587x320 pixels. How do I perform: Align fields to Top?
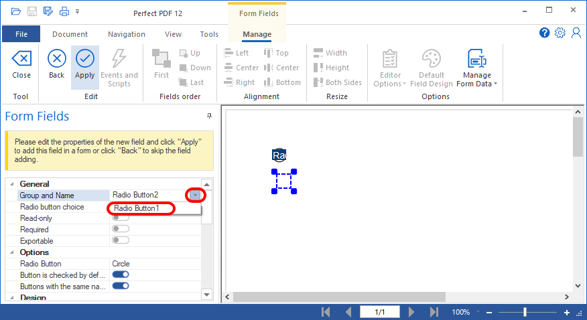276,53
